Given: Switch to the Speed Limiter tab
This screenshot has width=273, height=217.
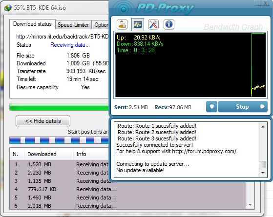Looking at the screenshot, I should click(x=73, y=25).
